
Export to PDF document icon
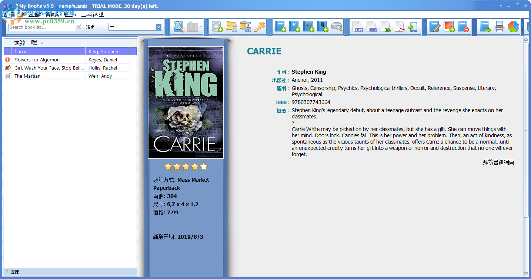(x=400, y=27)
